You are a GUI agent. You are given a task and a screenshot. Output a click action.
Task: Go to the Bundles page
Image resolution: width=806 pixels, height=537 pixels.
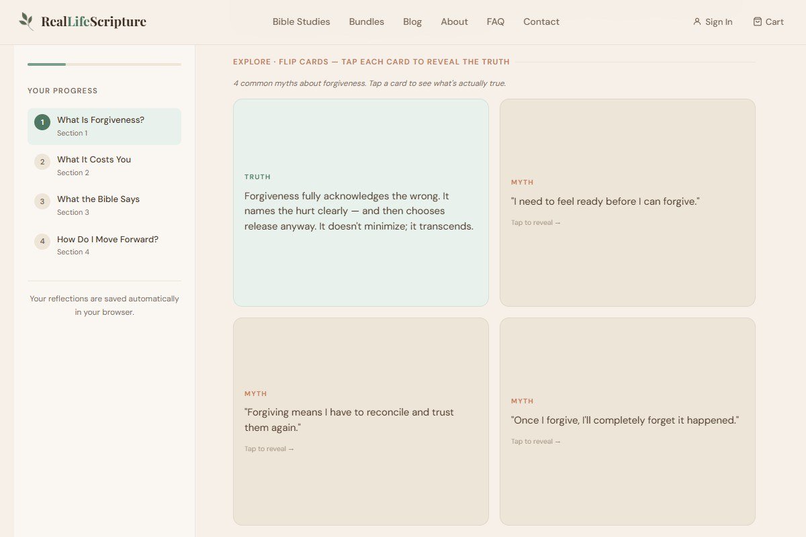367,21
